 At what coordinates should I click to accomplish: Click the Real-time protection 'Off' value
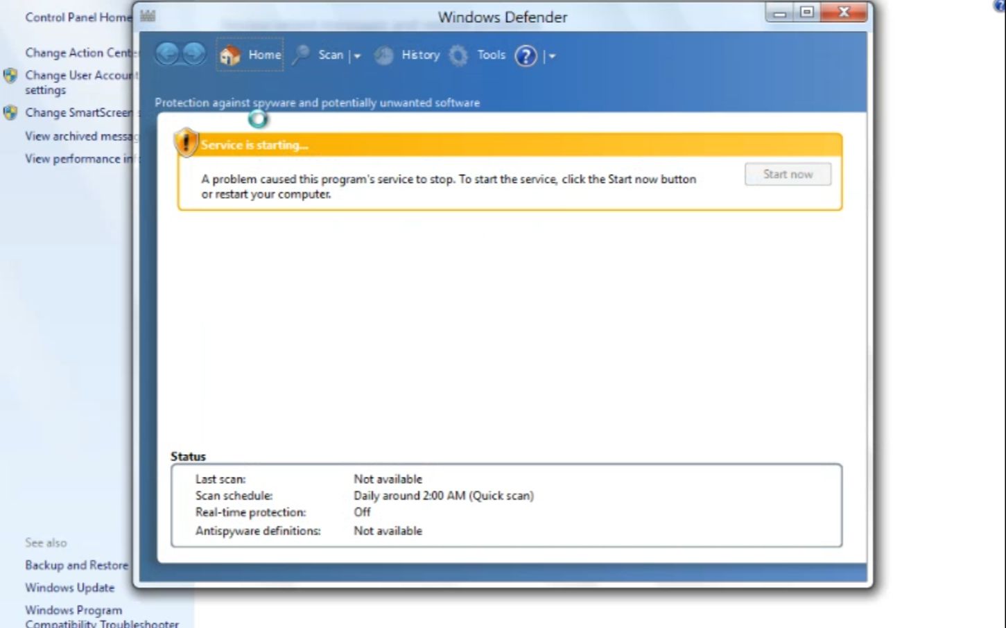(x=362, y=512)
